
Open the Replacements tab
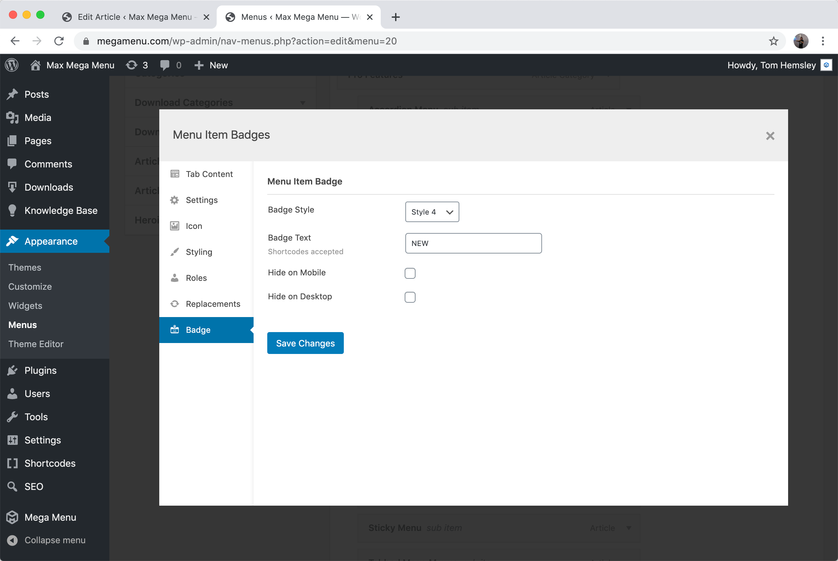coord(213,304)
